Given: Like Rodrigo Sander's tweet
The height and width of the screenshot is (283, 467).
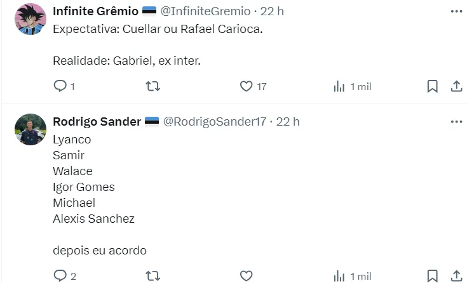Looking at the screenshot, I should tap(247, 275).
